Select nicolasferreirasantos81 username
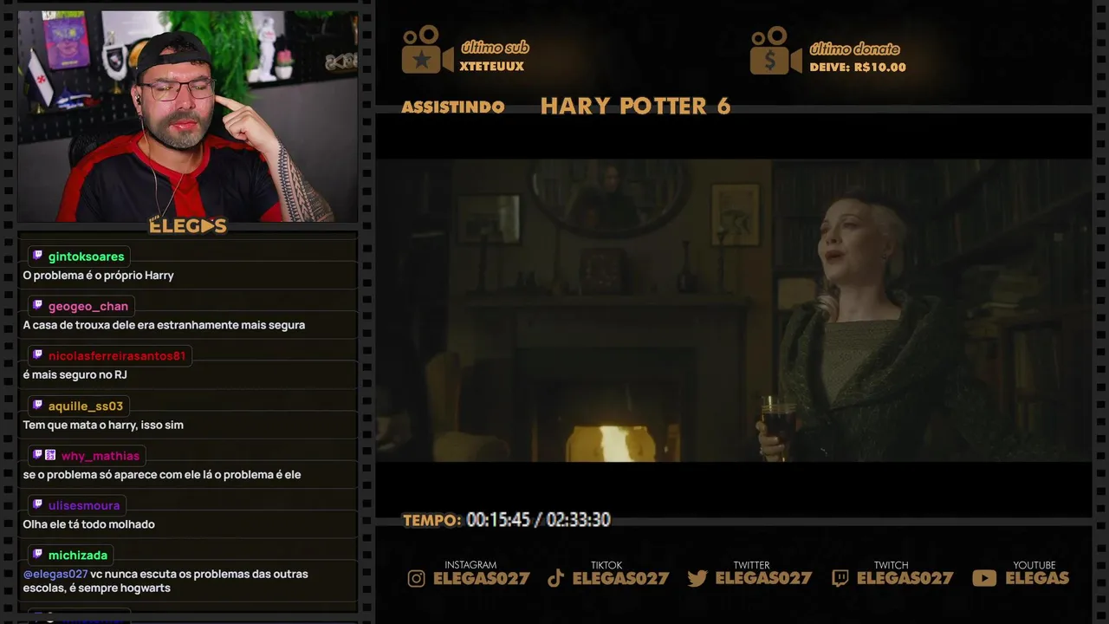 (x=117, y=355)
